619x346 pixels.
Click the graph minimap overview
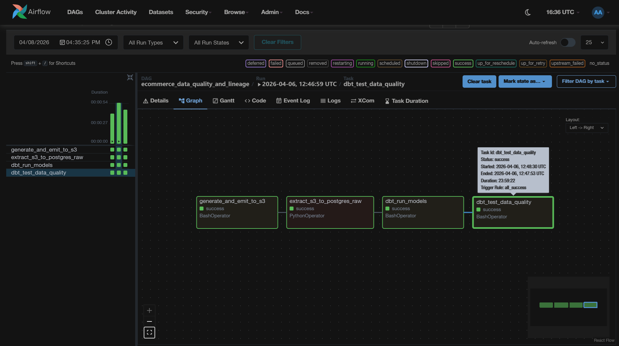coord(569,307)
